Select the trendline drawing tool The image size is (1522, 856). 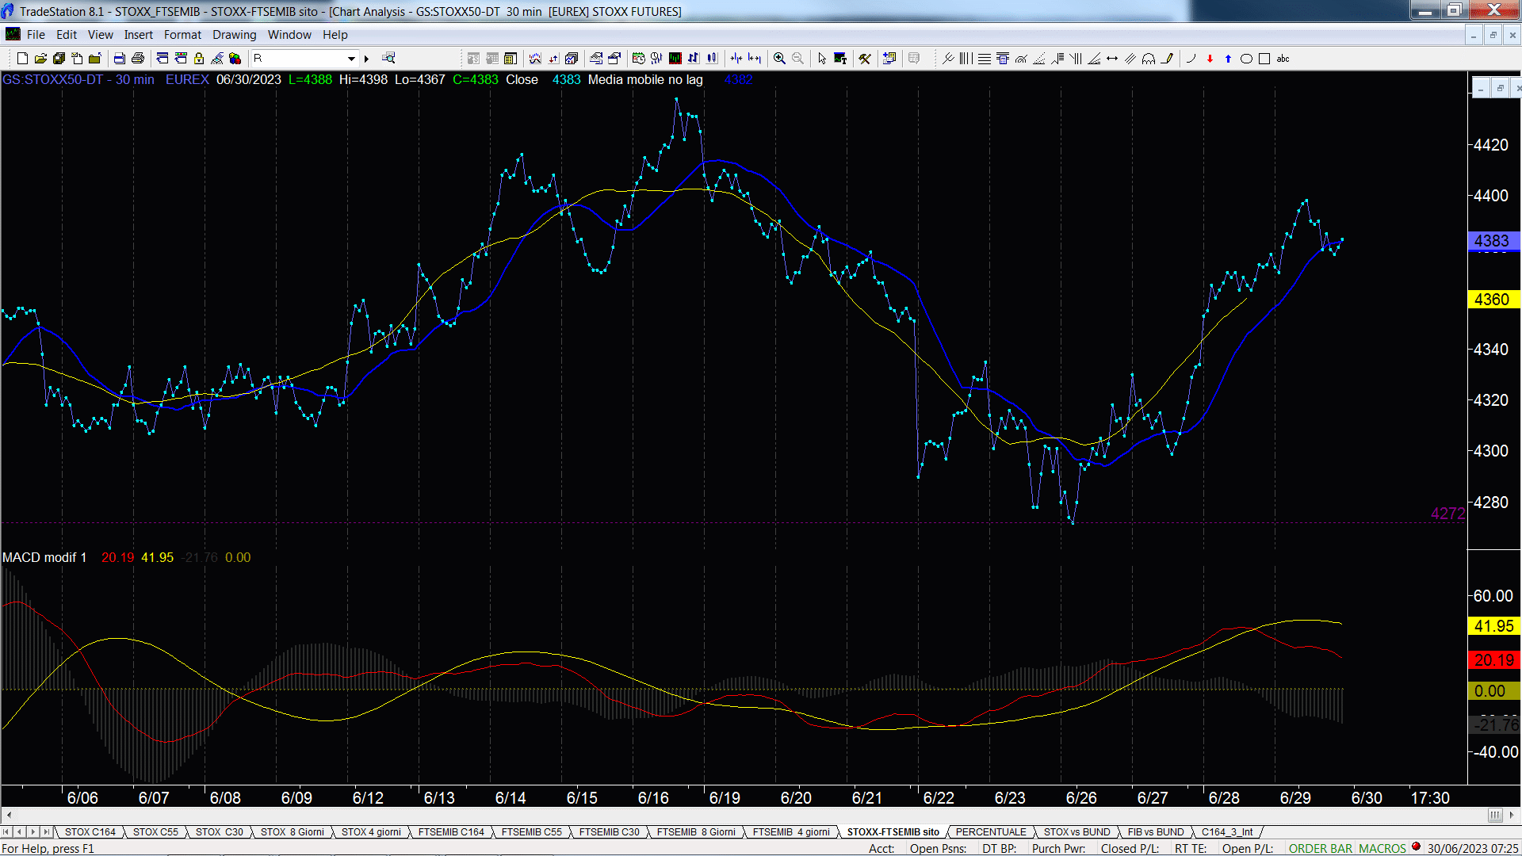[948, 59]
